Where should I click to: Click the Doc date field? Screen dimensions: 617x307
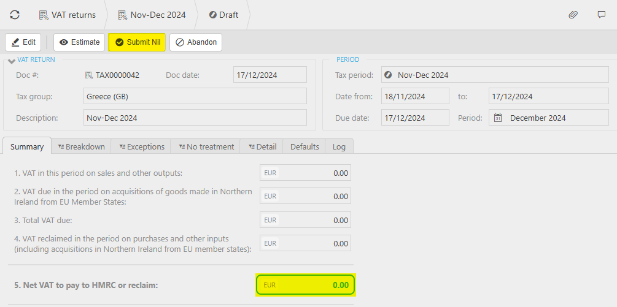click(x=270, y=75)
